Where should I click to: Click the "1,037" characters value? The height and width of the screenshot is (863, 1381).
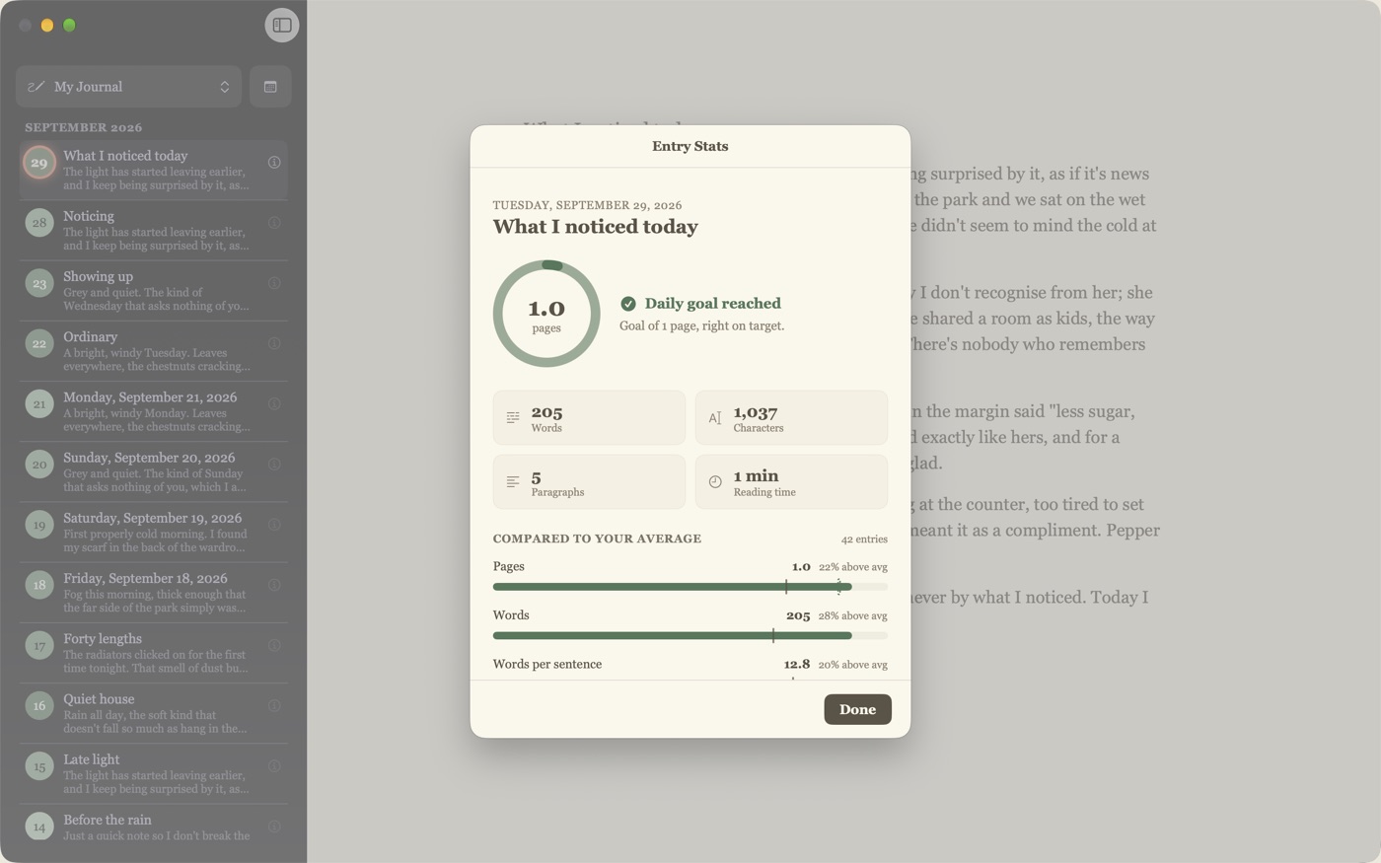click(756, 412)
